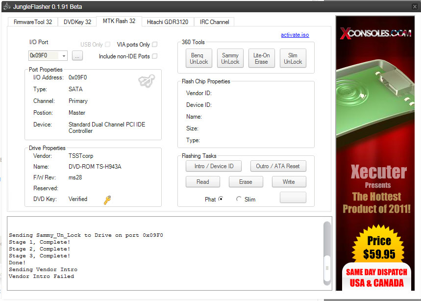Click the Write flash button
The height and width of the screenshot is (301, 421).
[x=289, y=182]
